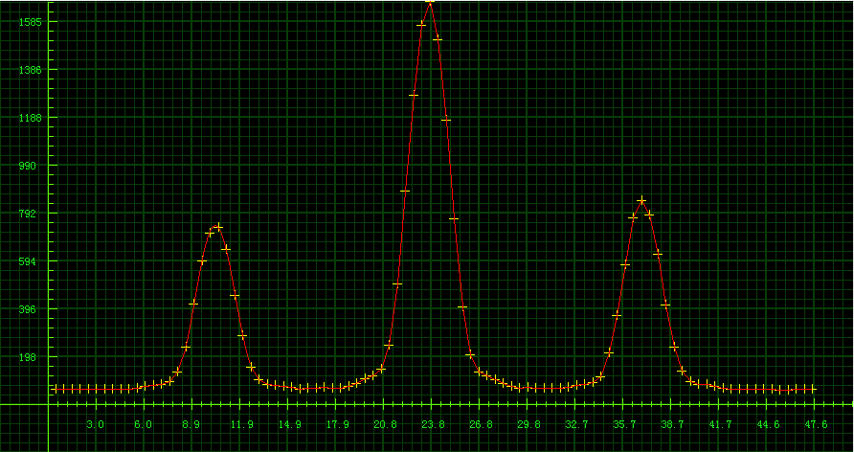Screen dimensions: 854x452
Task: Click the apex data marker of the rightmost peak
Action: coord(641,200)
